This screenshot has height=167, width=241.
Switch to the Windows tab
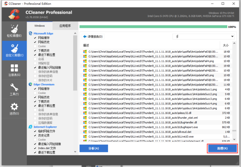coord(39,25)
